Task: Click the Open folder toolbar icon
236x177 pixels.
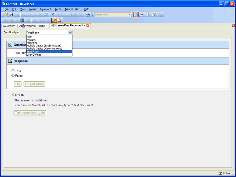Action: pyautogui.click(x=6, y=15)
